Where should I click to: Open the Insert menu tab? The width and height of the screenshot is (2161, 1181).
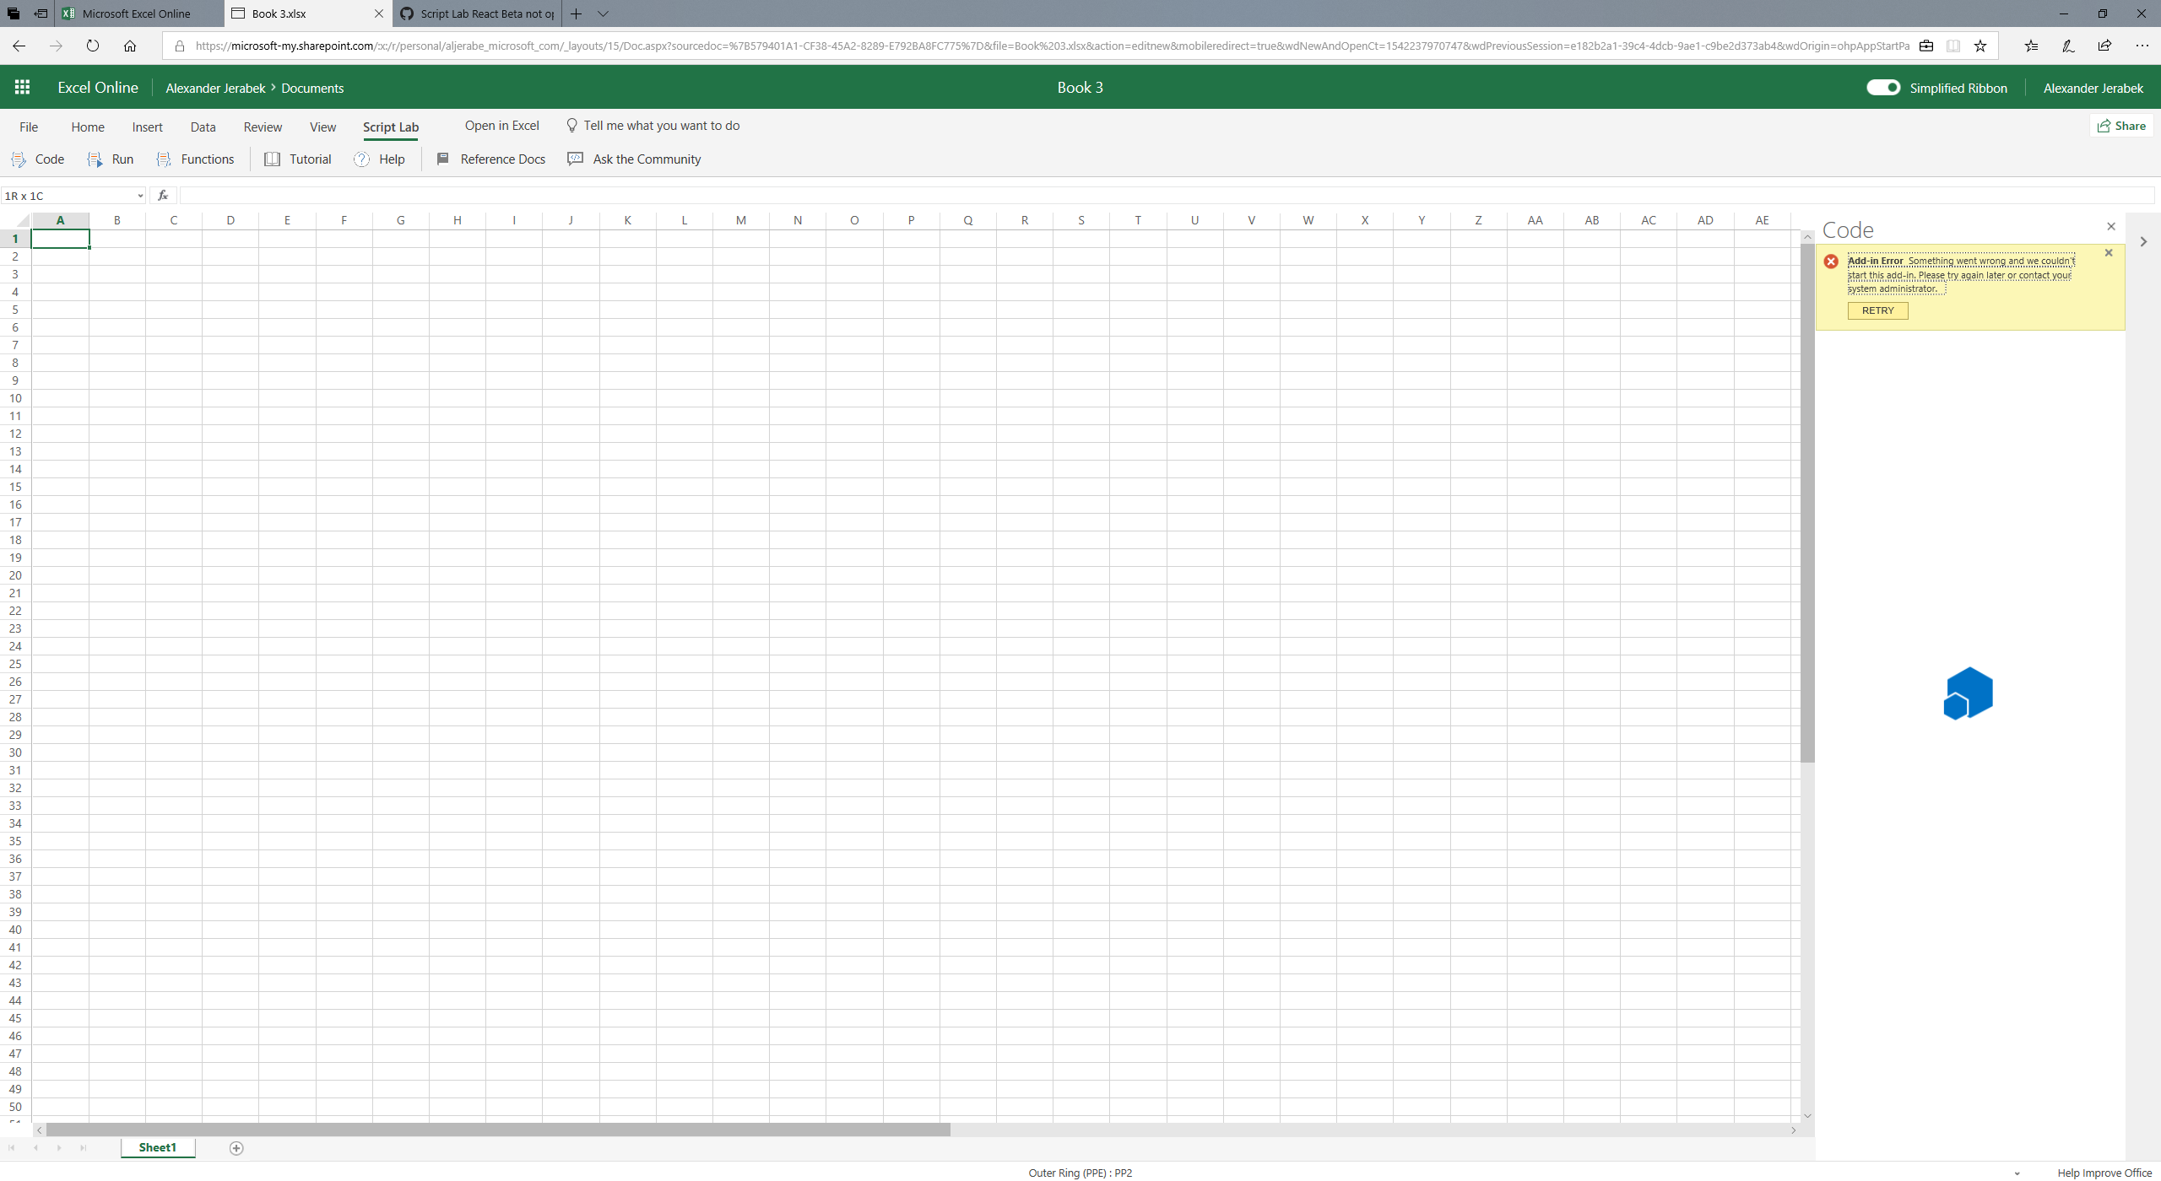148,127
